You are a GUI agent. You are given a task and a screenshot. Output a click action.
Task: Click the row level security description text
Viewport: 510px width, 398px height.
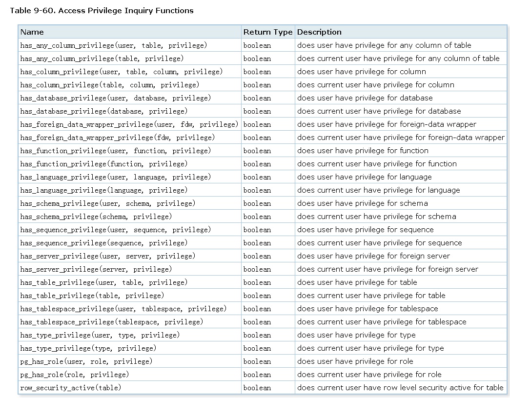(400, 388)
